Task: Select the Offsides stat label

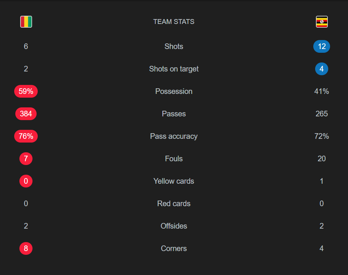Action: [x=174, y=226]
